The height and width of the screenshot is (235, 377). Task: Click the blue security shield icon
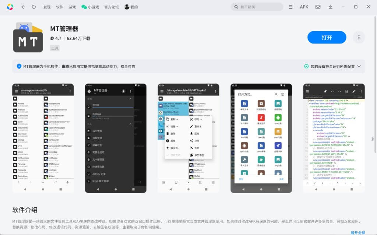point(19,66)
